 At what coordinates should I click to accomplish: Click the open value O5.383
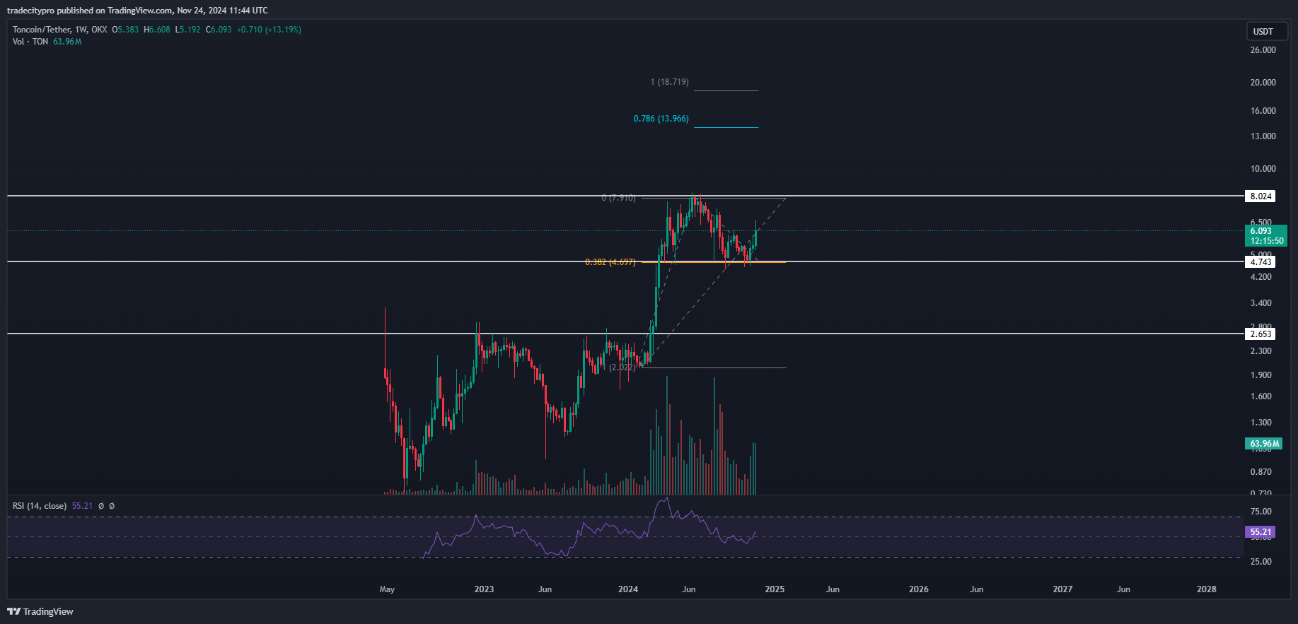tap(125, 30)
